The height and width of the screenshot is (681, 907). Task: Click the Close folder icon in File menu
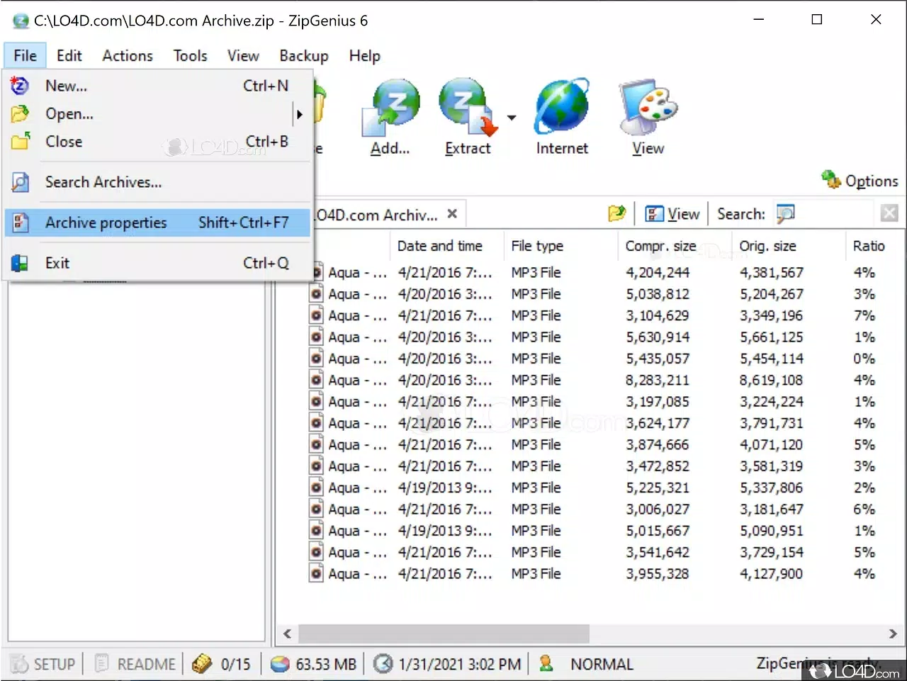(x=21, y=141)
